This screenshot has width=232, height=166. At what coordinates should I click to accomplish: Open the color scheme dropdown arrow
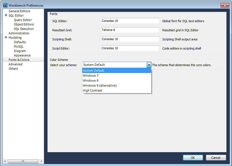point(149,65)
